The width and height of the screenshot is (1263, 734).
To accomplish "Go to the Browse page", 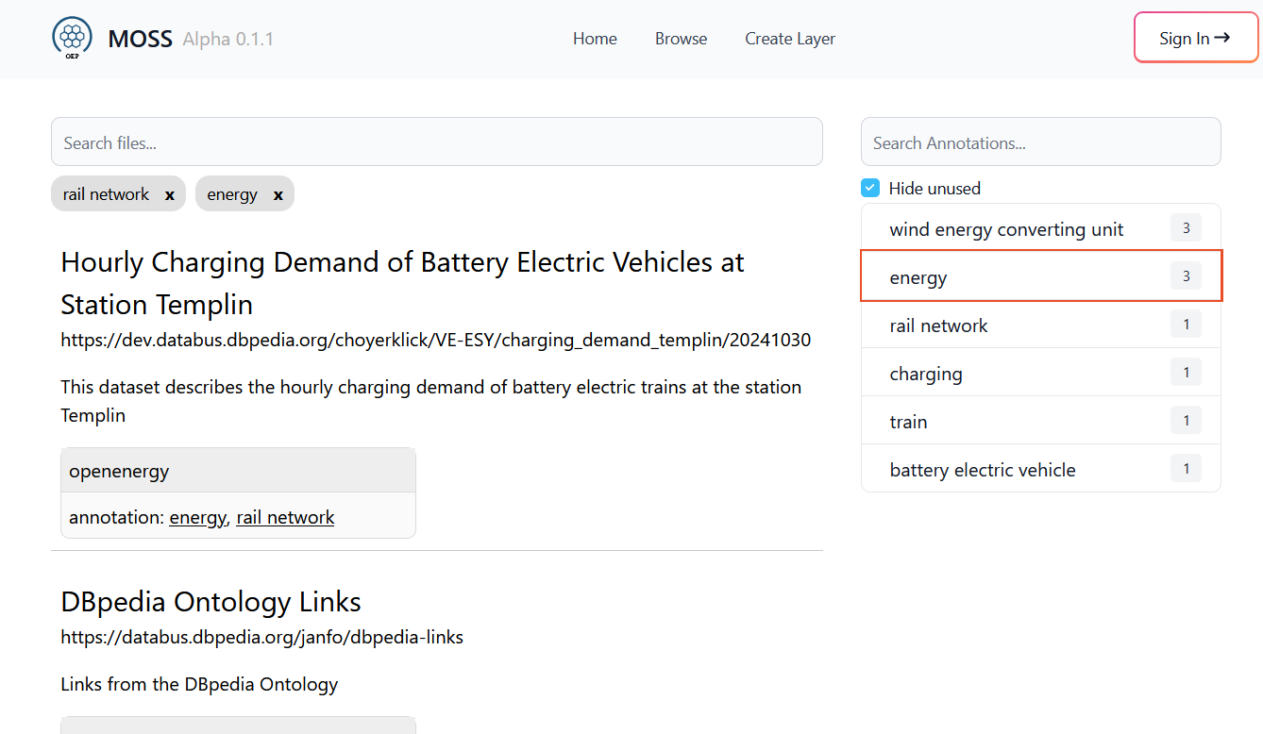I will [x=681, y=39].
